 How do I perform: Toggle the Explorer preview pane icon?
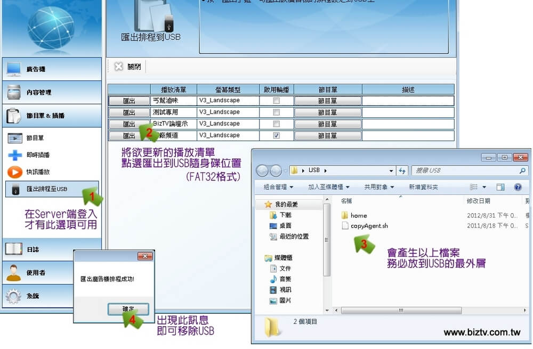pos(500,187)
